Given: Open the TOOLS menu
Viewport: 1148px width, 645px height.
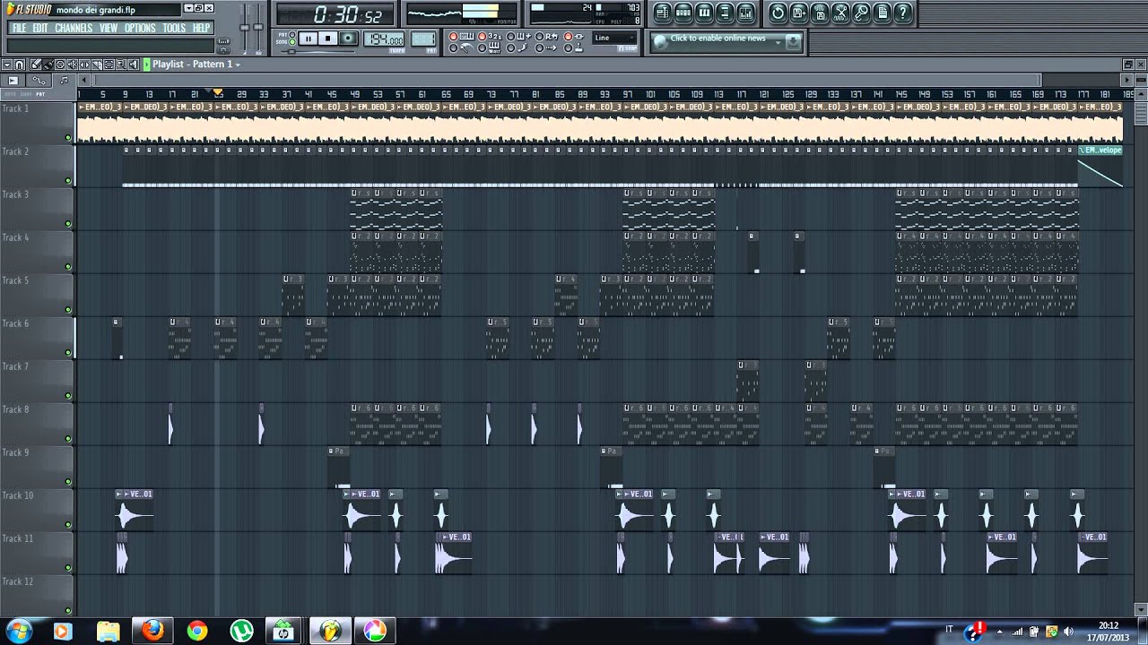Looking at the screenshot, I should (174, 28).
